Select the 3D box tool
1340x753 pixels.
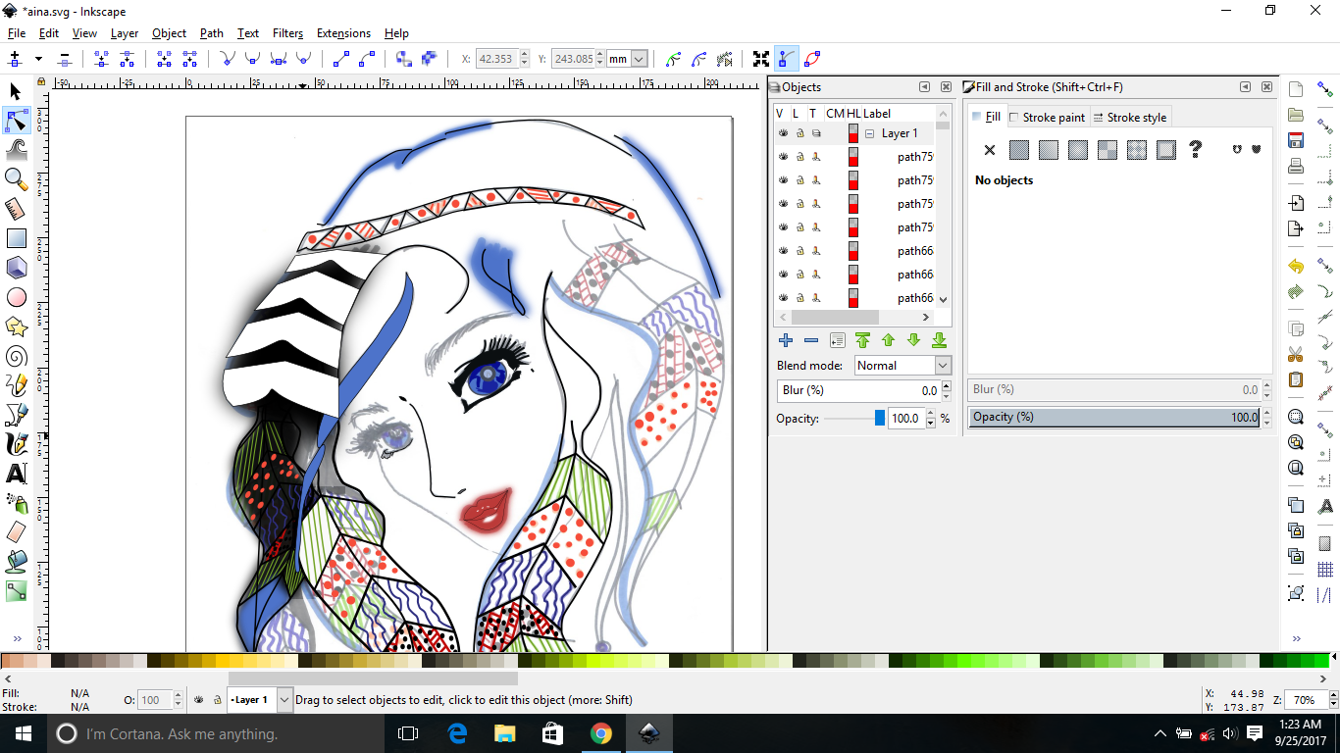click(16, 268)
